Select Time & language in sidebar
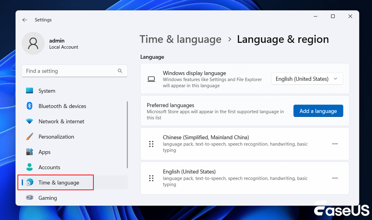The width and height of the screenshot is (372, 220). [x=74, y=182]
